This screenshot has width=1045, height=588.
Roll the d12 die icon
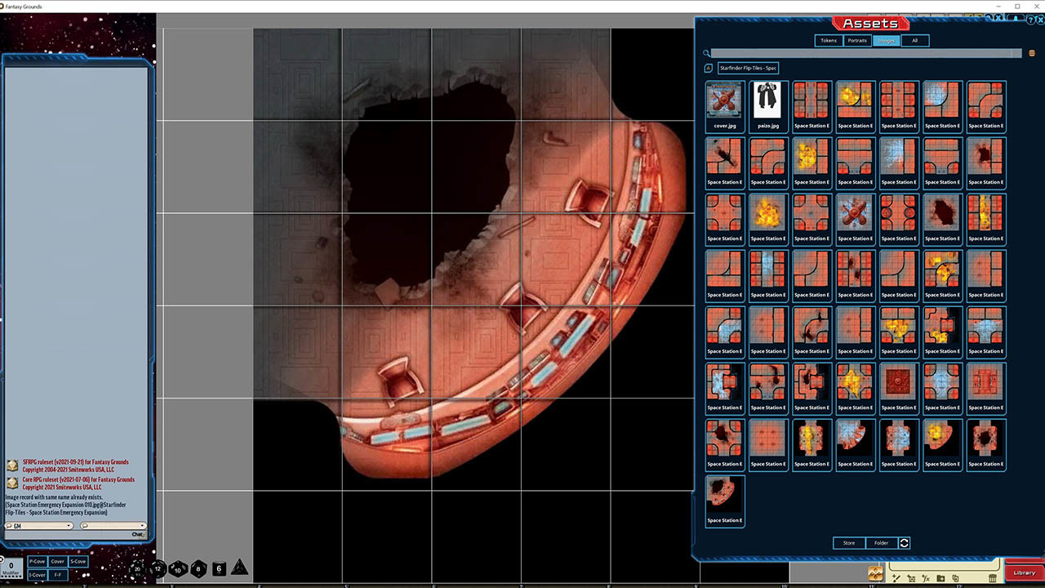(157, 569)
